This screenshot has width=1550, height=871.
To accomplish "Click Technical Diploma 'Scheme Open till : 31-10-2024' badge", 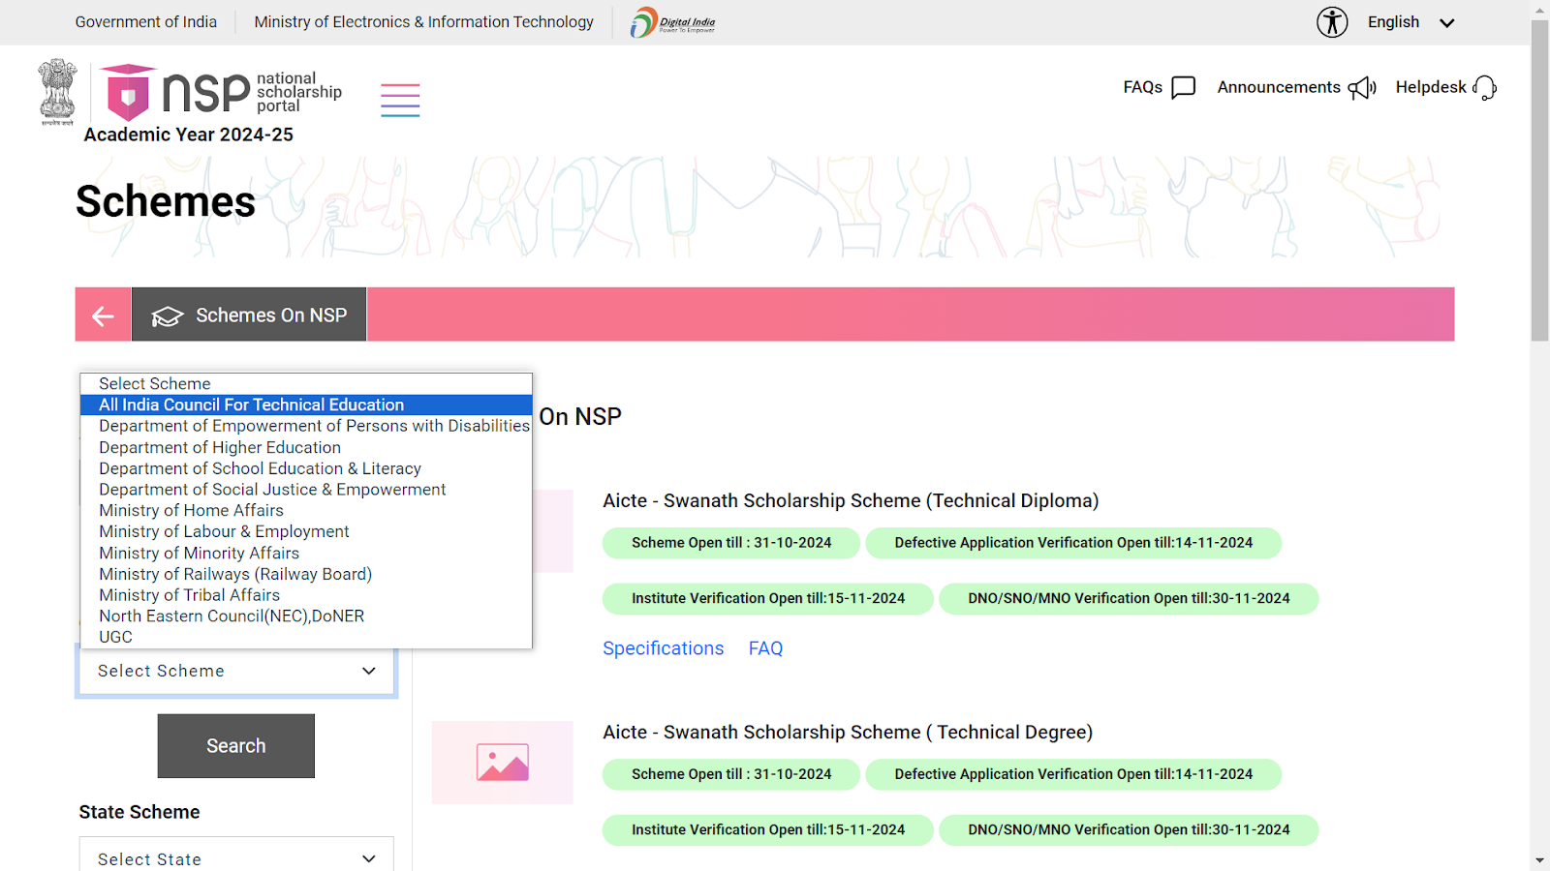I will (731, 543).
